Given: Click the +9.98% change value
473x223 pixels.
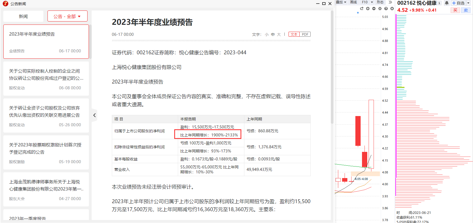Looking at the screenshot, I should click(417, 10).
